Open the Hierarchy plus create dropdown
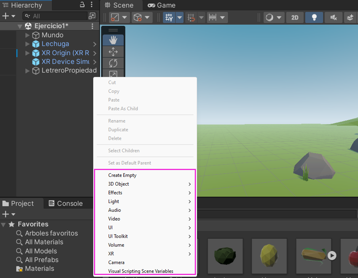Viewport: 358px width, 278px height. [x=8, y=16]
